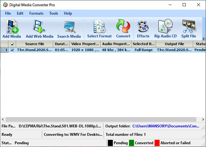This screenshot has width=206, height=147.
Task: Click the 1920 x 1080 video cell
Action: 85,50
